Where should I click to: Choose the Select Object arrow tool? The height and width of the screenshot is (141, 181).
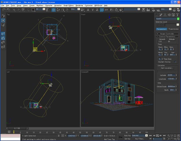pos(29,10)
